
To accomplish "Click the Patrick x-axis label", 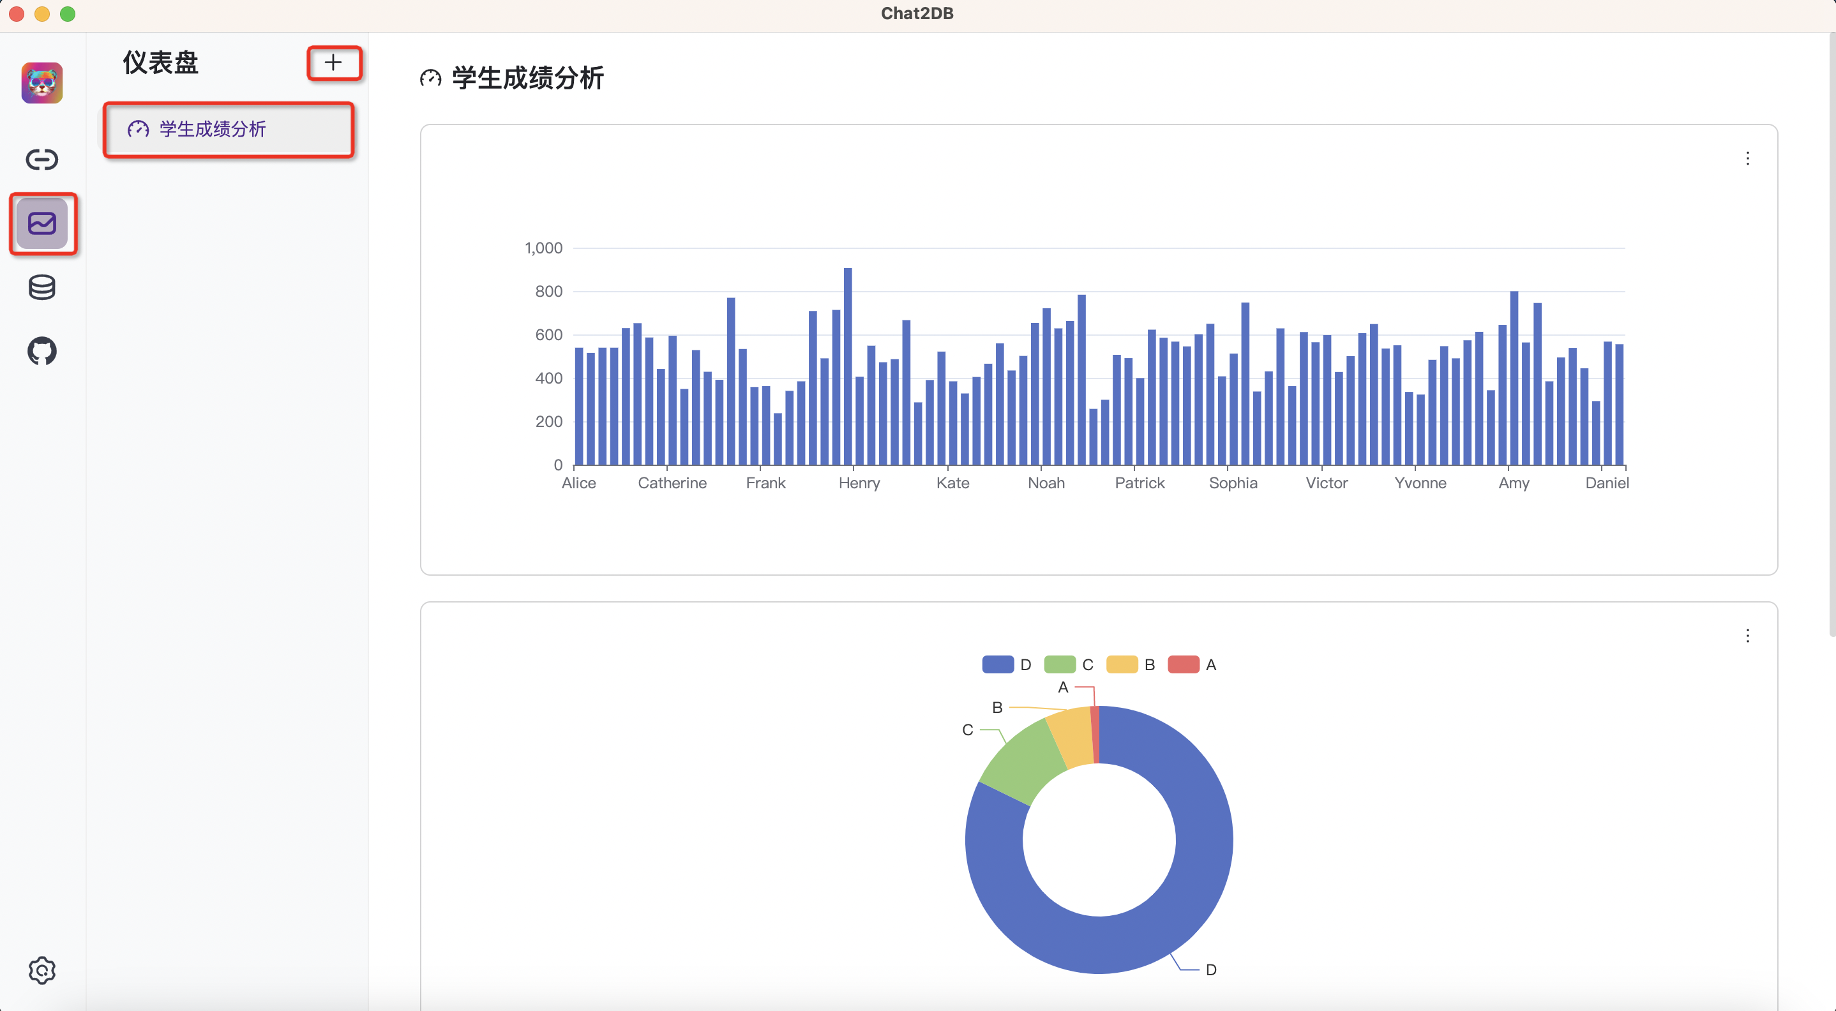I will 1140,483.
